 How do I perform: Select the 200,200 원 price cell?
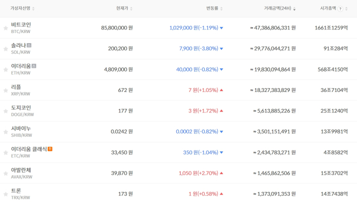[x=120, y=48]
